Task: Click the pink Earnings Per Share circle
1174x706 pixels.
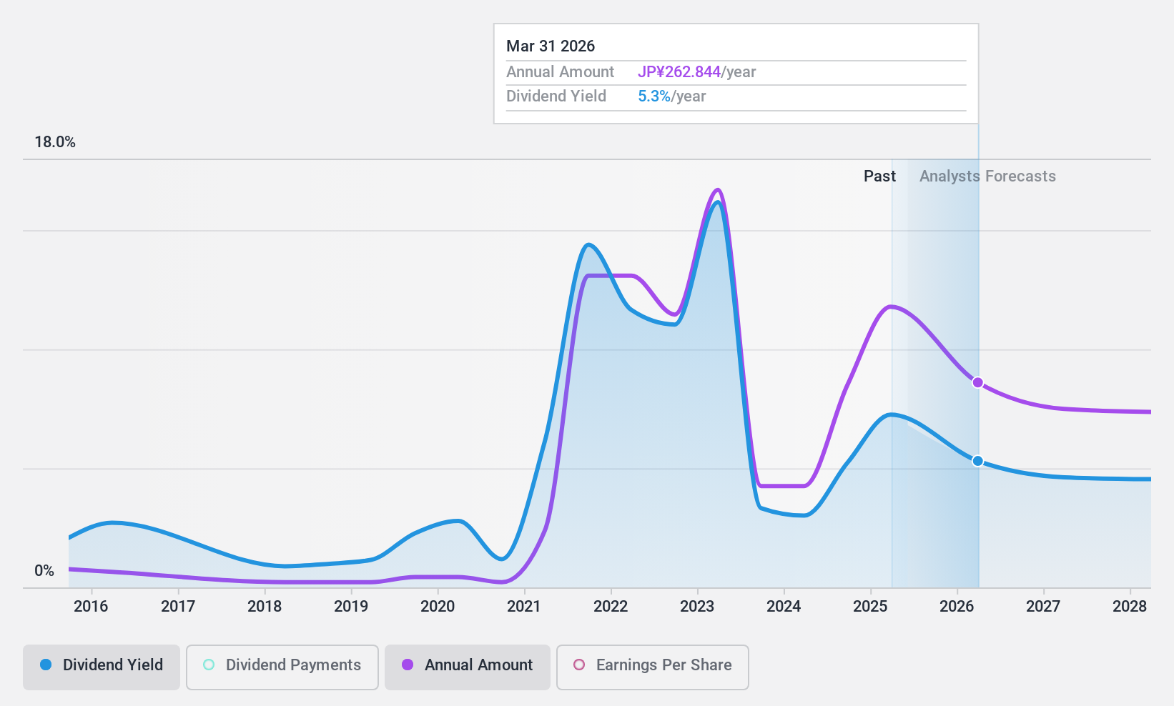Action: (579, 665)
